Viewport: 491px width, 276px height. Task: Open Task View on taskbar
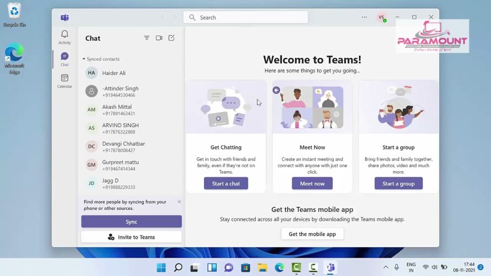194,267
